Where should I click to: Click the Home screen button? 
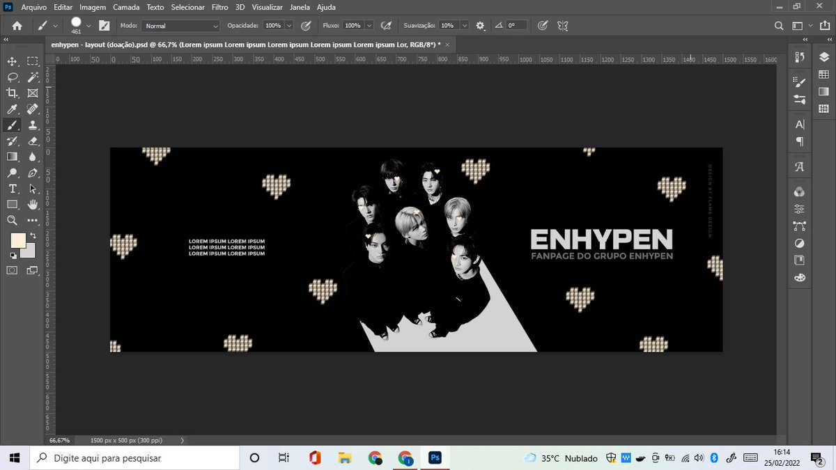(17, 25)
